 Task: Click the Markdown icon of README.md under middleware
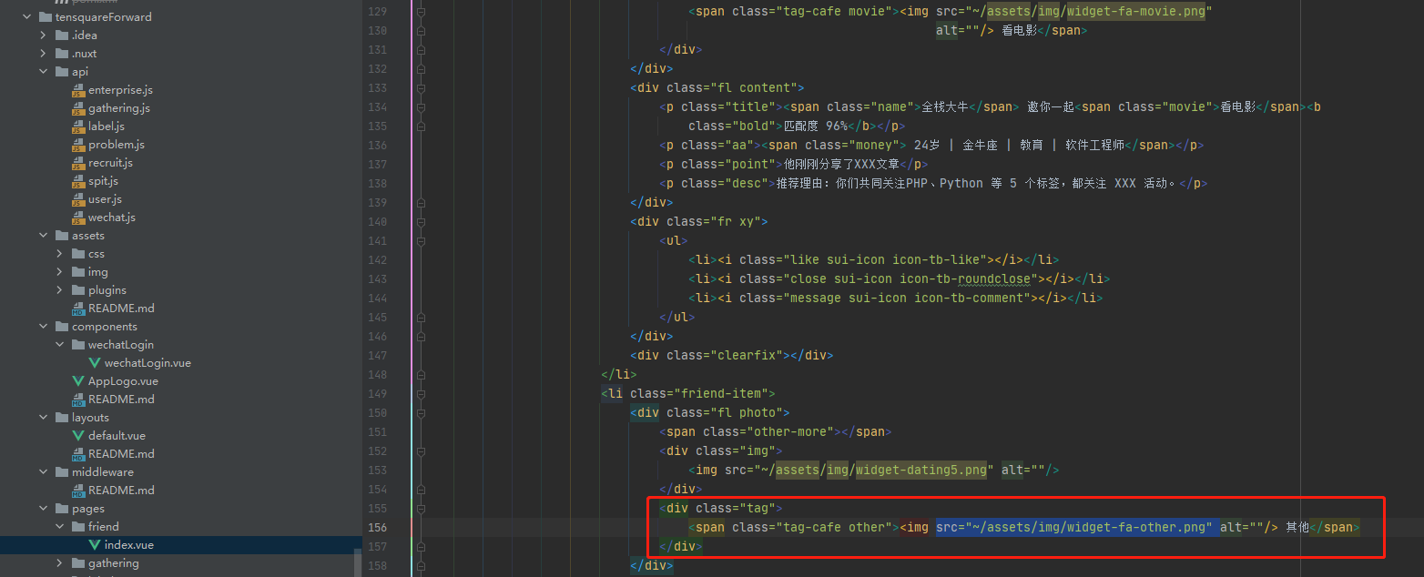[78, 491]
